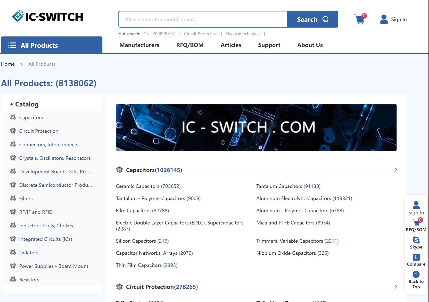Click the IC-SWITCH logo
This screenshot has width=429, height=302.
click(48, 17)
